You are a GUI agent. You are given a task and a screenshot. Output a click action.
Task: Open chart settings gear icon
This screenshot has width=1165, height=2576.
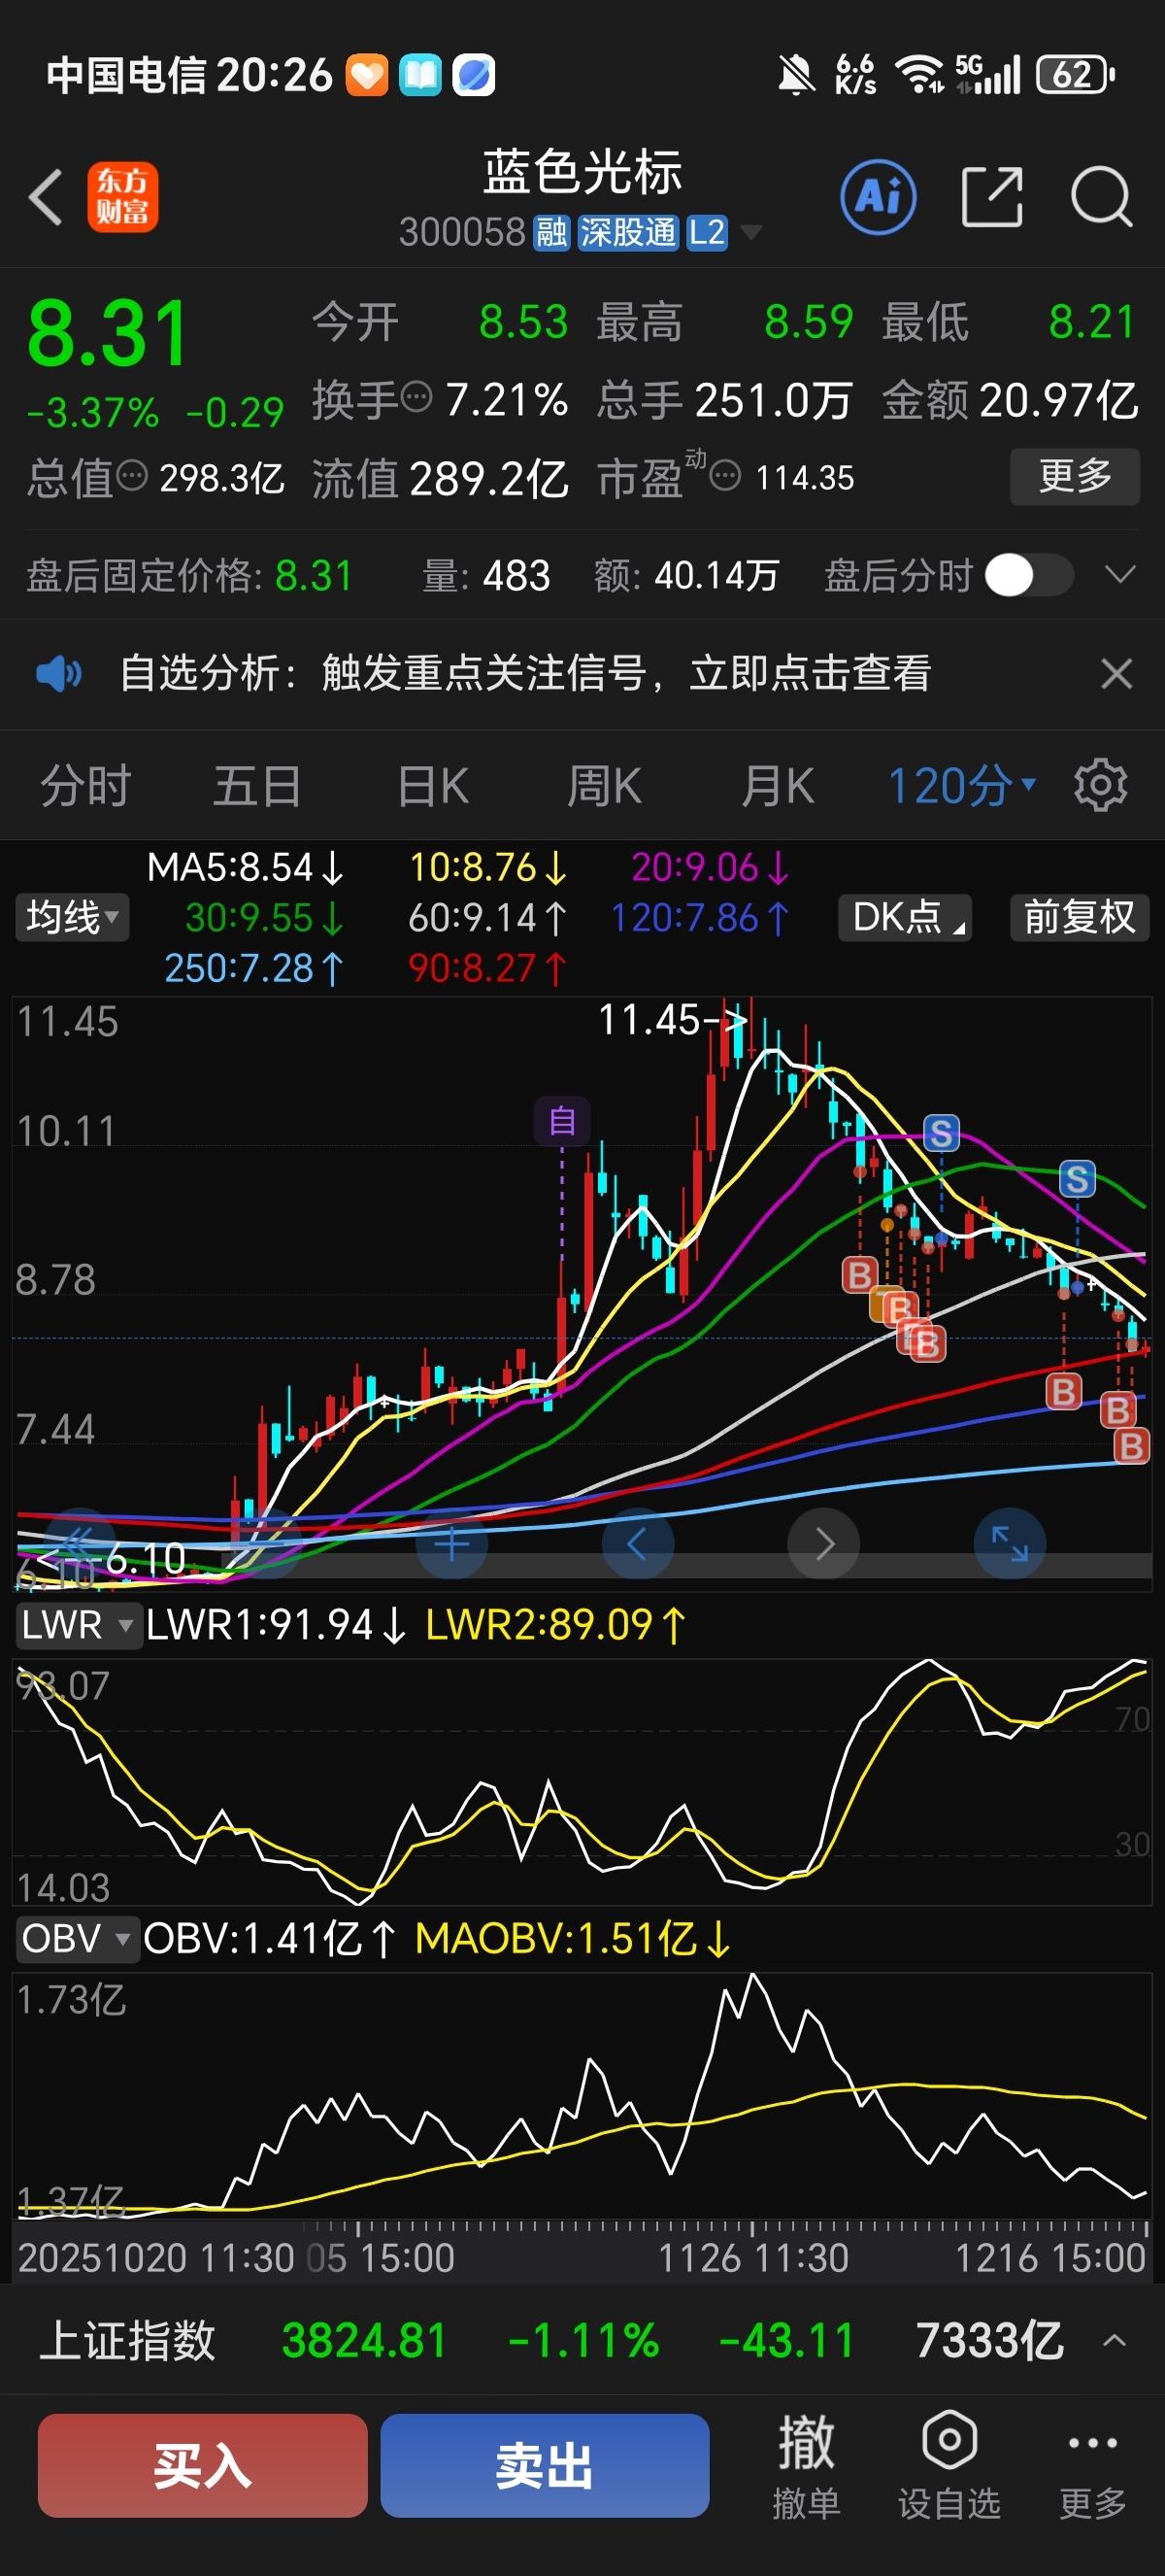coord(1100,786)
